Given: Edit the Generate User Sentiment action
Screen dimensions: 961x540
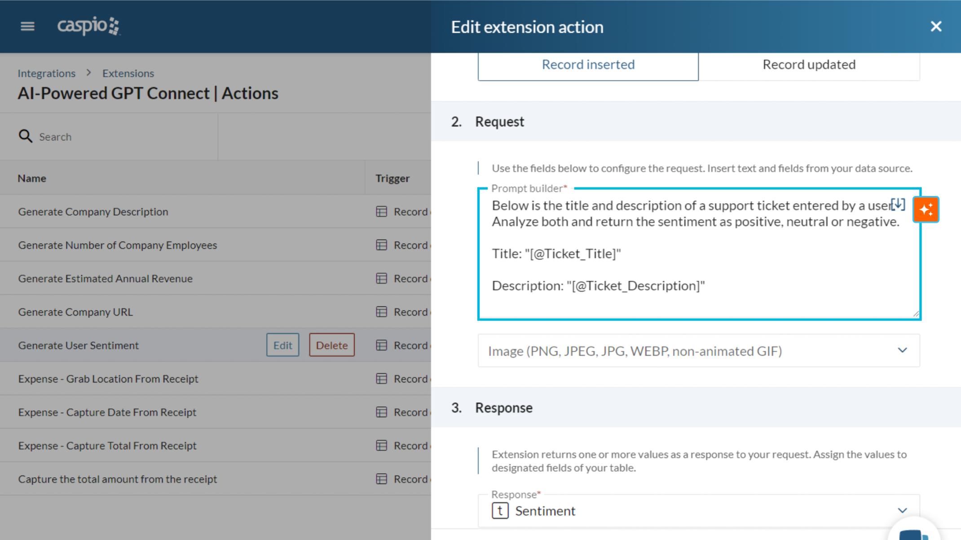Looking at the screenshot, I should click(282, 345).
